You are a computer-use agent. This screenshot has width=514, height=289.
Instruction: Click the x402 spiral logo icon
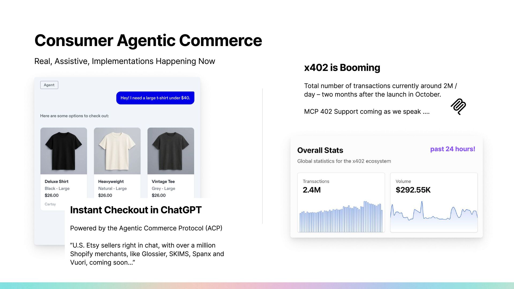pos(458,107)
